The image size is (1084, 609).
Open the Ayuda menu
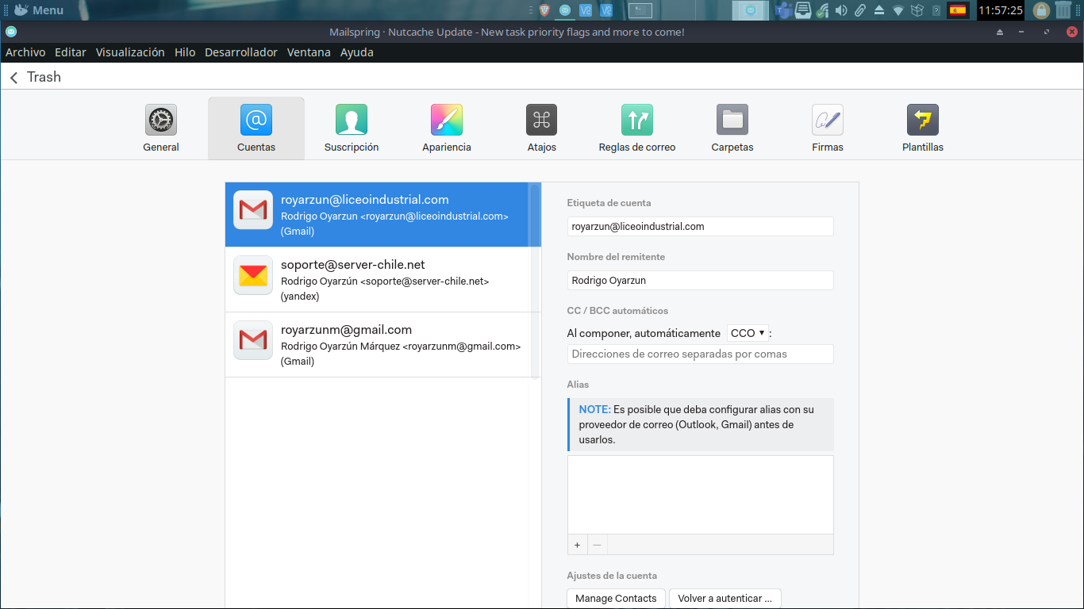[x=357, y=52]
